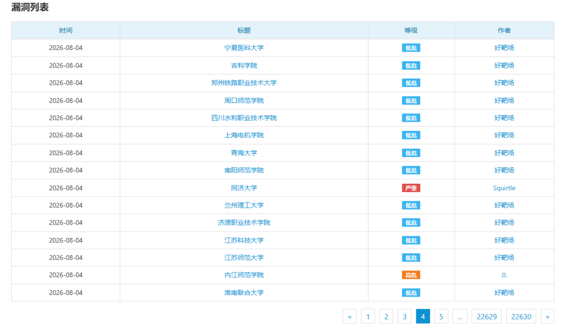
Task: Click the 标题 column header
Action: [x=244, y=30]
